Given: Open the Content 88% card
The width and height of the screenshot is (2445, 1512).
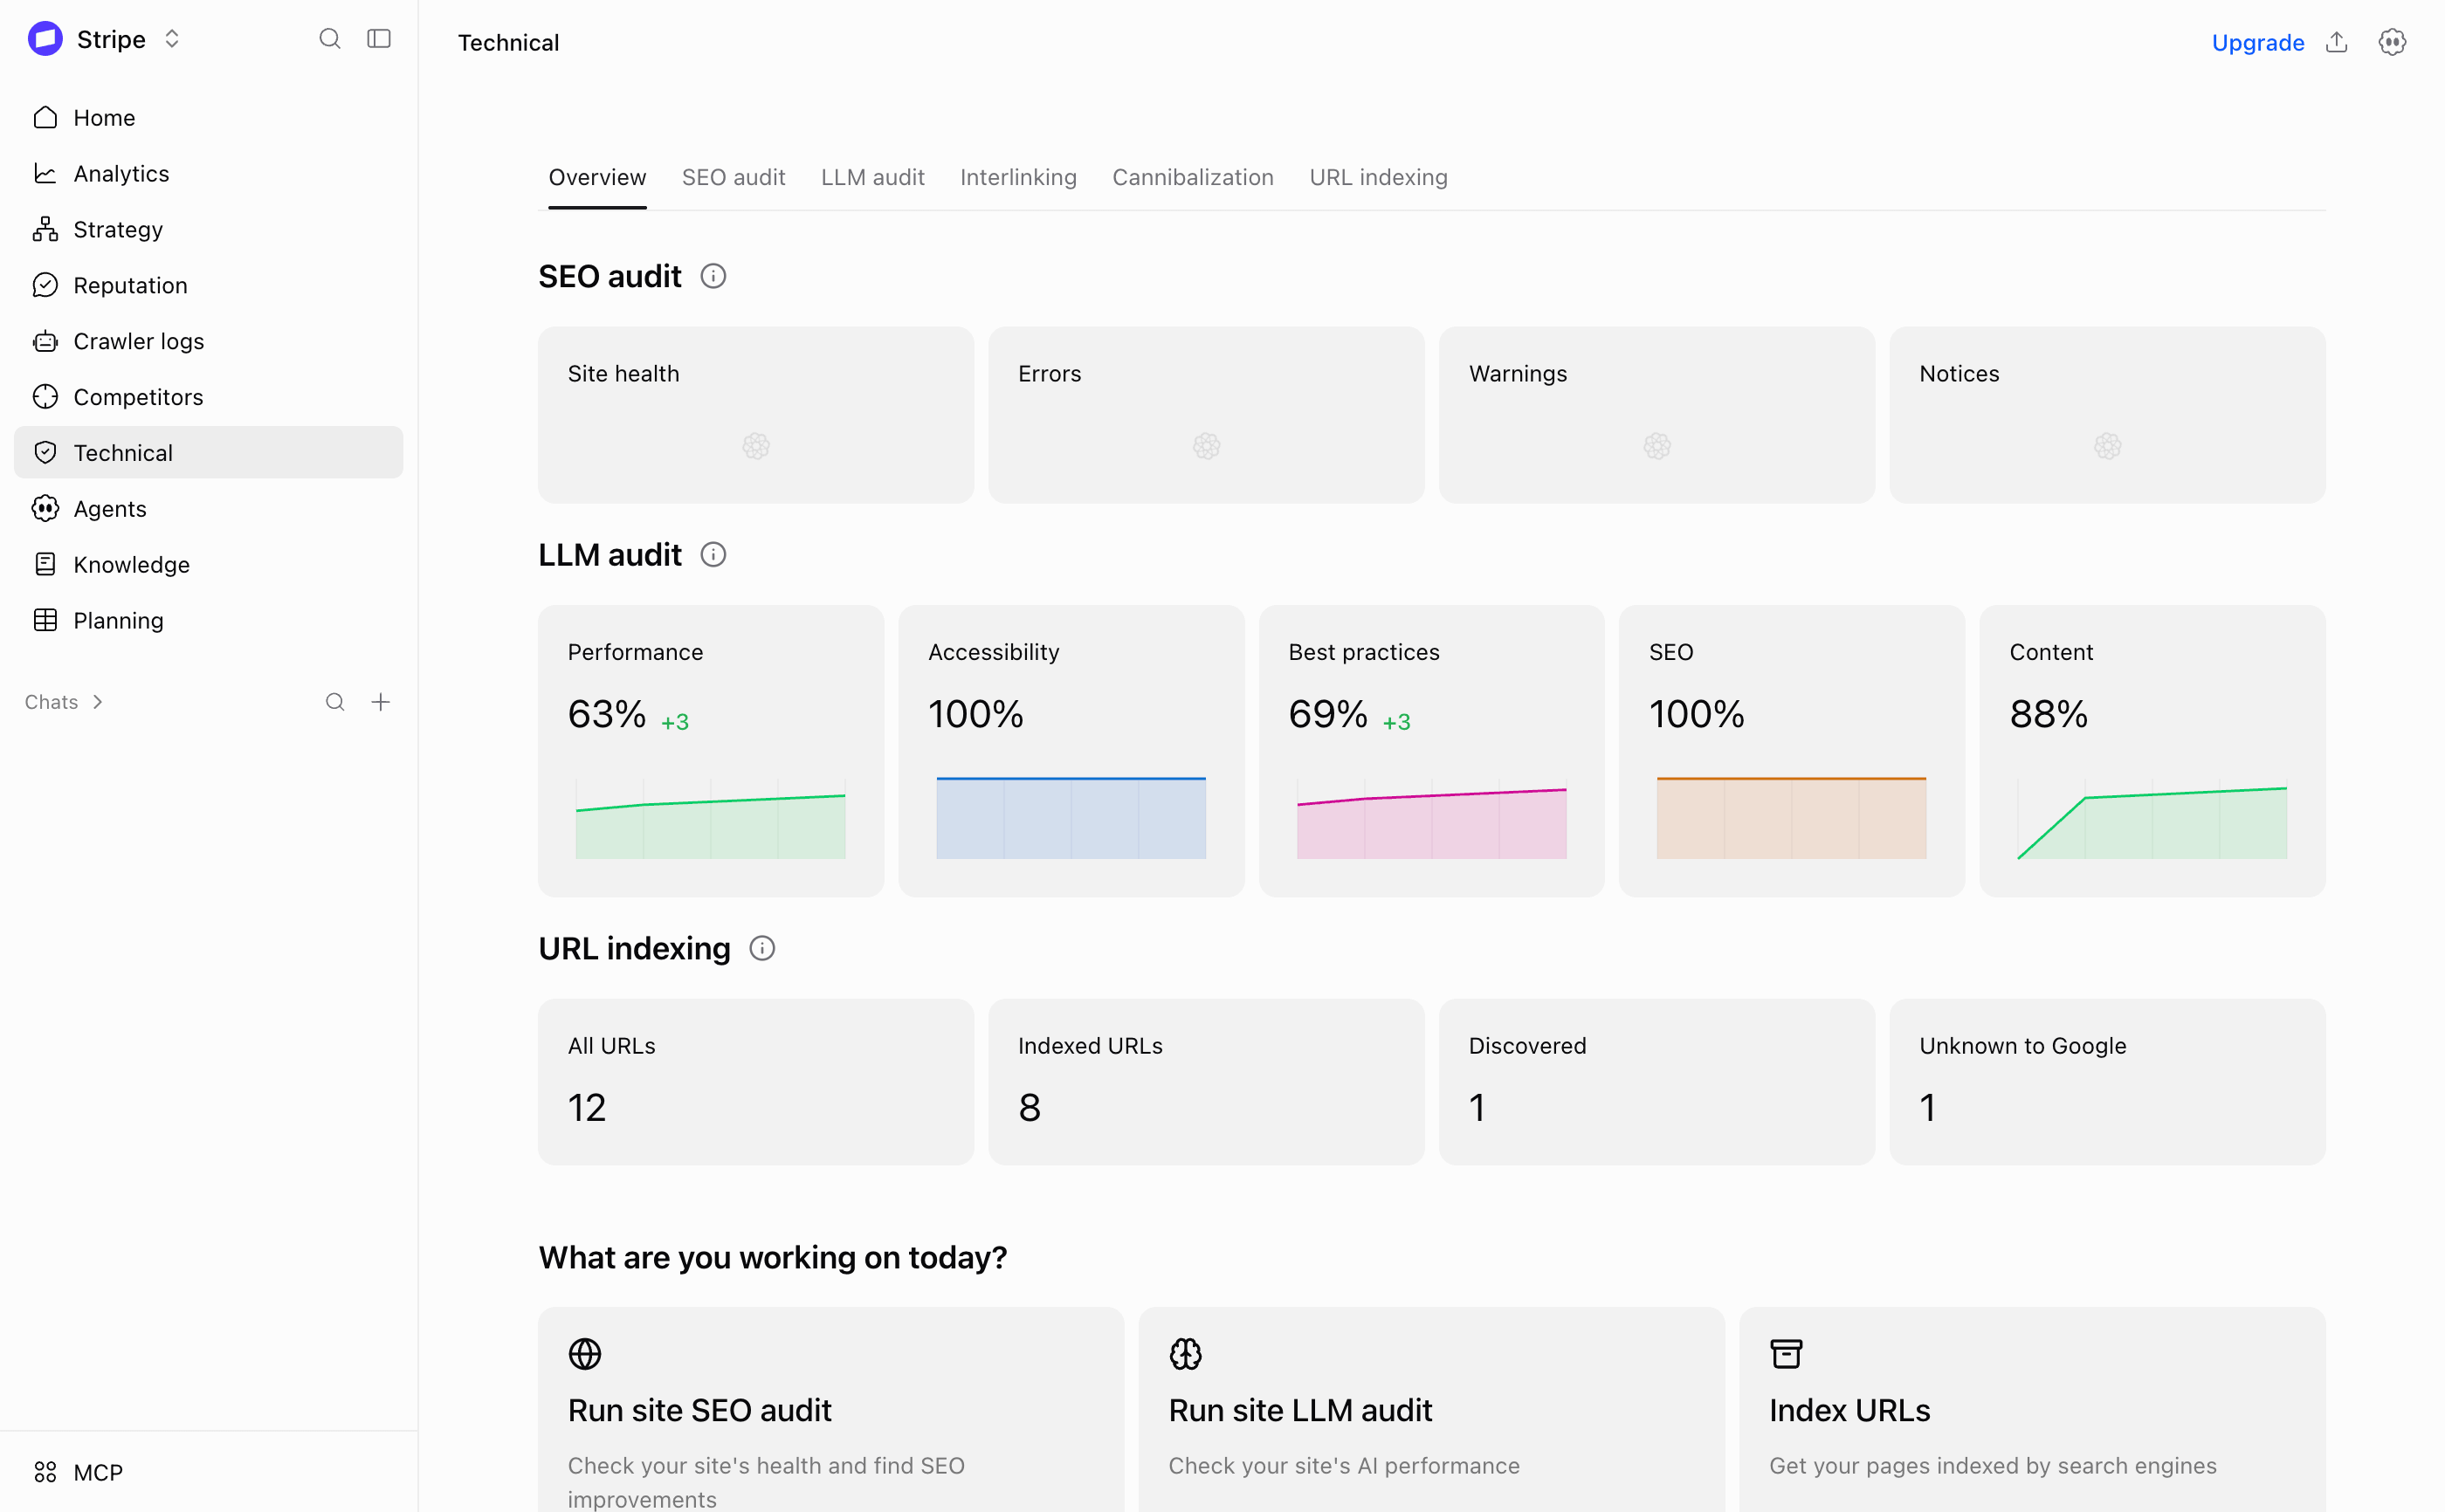Looking at the screenshot, I should click(x=2152, y=750).
